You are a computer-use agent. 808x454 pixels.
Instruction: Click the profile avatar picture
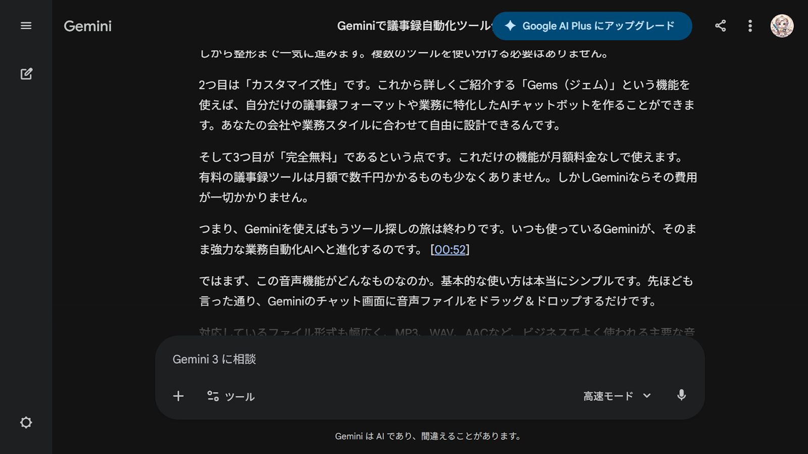tap(781, 26)
